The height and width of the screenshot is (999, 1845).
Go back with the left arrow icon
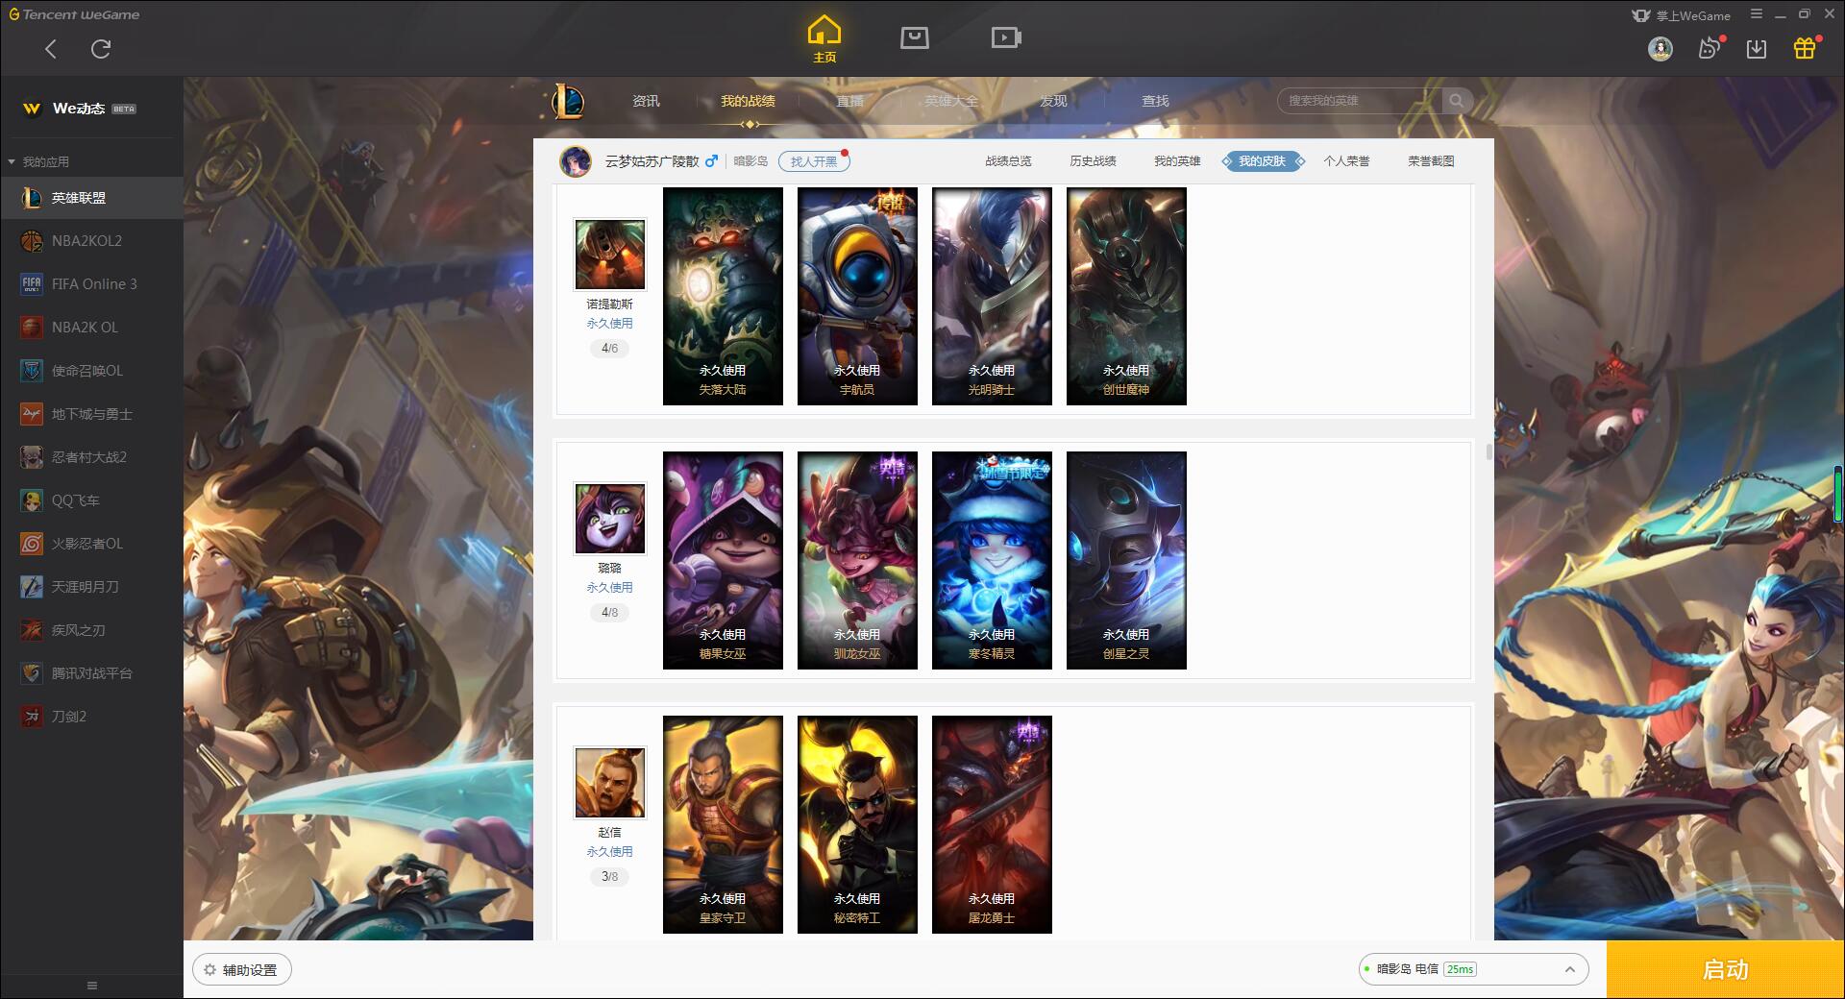coord(51,49)
